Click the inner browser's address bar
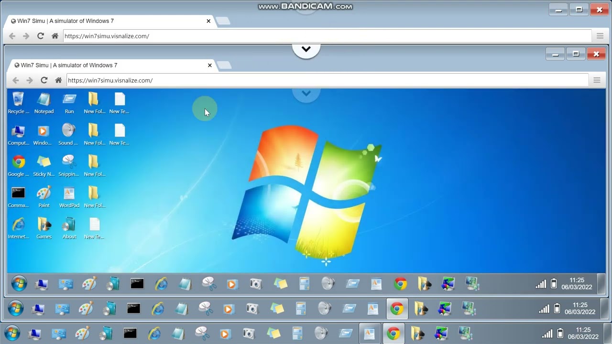The height and width of the screenshot is (344, 612). click(327, 80)
